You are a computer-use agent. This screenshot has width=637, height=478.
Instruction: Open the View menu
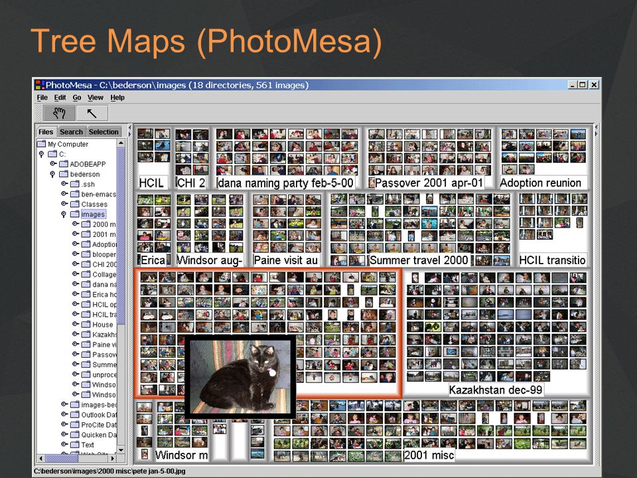pyautogui.click(x=96, y=98)
